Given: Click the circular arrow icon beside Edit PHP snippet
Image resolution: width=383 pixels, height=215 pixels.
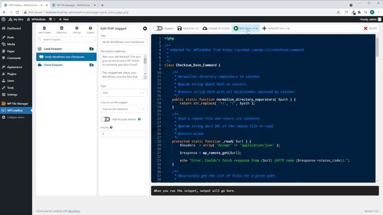Looking at the screenshot, I should click(x=145, y=29).
